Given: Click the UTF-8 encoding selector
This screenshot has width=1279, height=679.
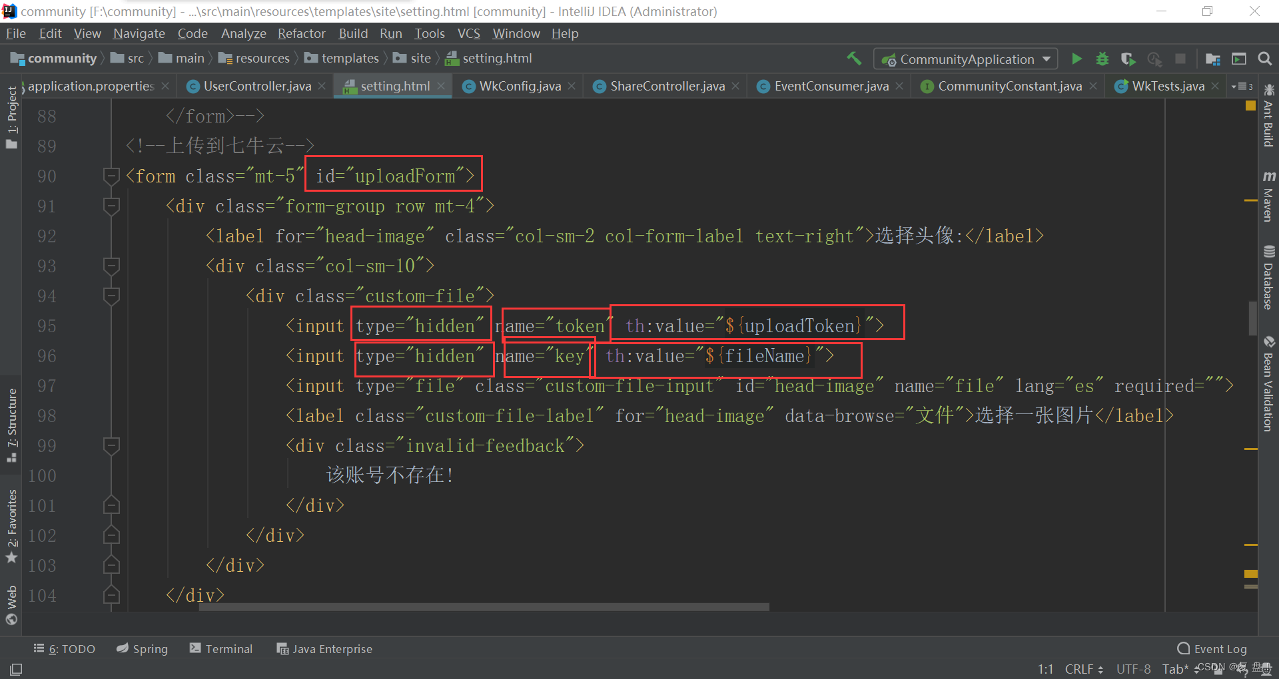Looking at the screenshot, I should click(x=1133, y=669).
